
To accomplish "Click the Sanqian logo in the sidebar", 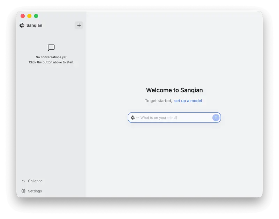I will (22, 25).
